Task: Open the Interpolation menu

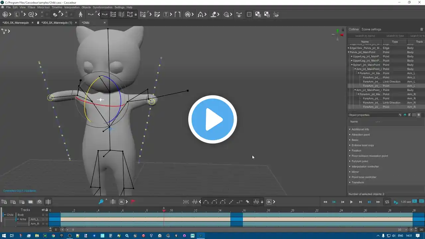Action: point(72,7)
